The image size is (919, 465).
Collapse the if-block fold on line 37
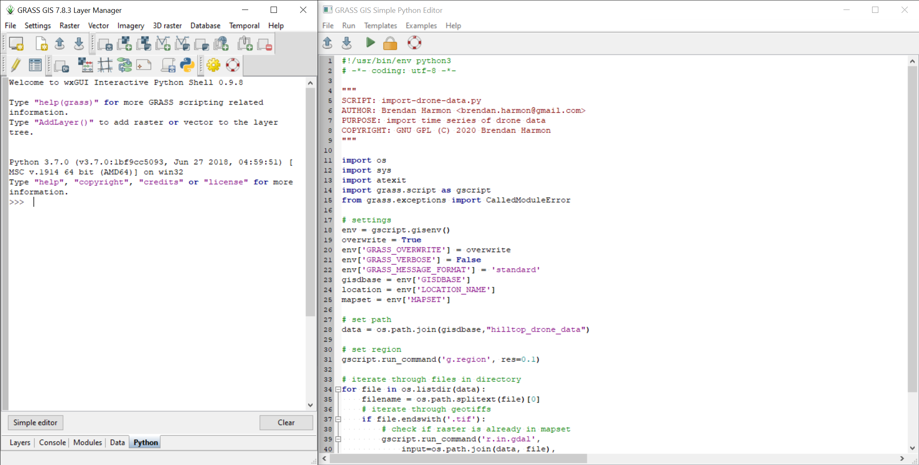pos(338,419)
